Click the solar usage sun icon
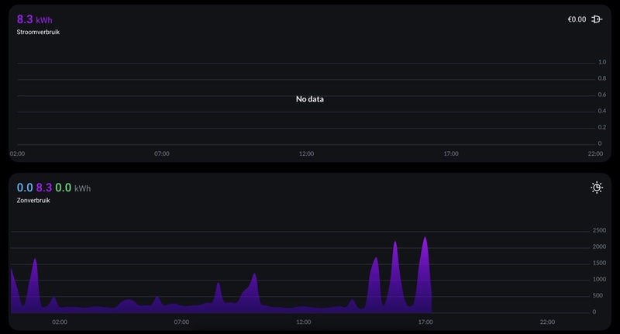Viewport: 620px width, 334px height. (597, 188)
